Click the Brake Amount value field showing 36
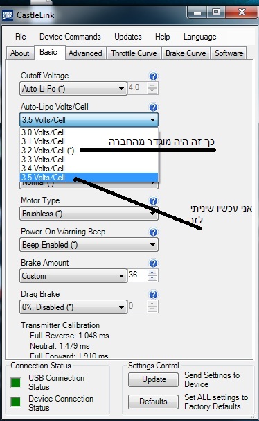This screenshot has width=259, height=421. tap(138, 275)
